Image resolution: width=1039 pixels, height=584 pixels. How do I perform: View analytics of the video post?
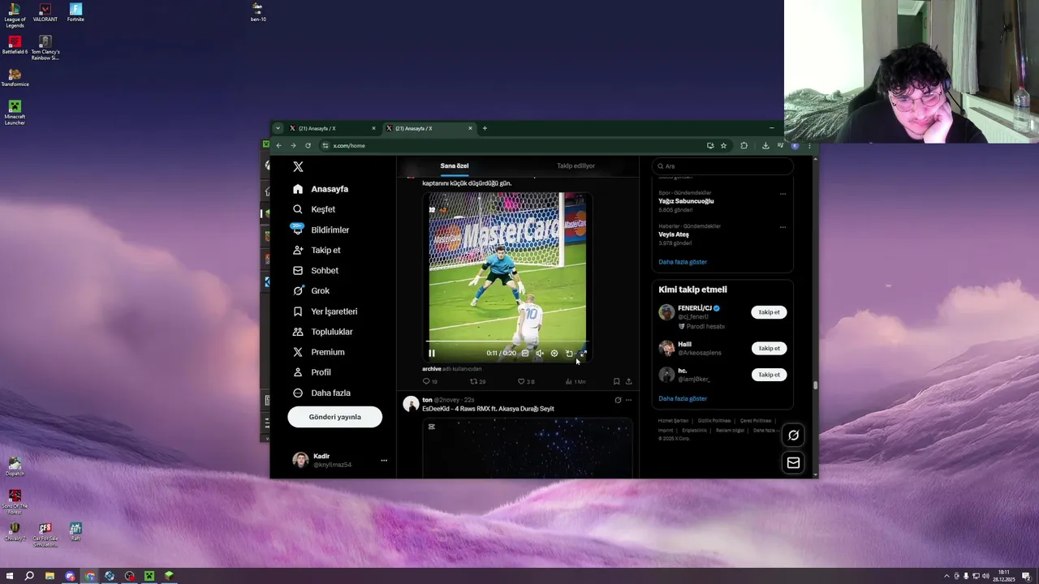(x=575, y=381)
